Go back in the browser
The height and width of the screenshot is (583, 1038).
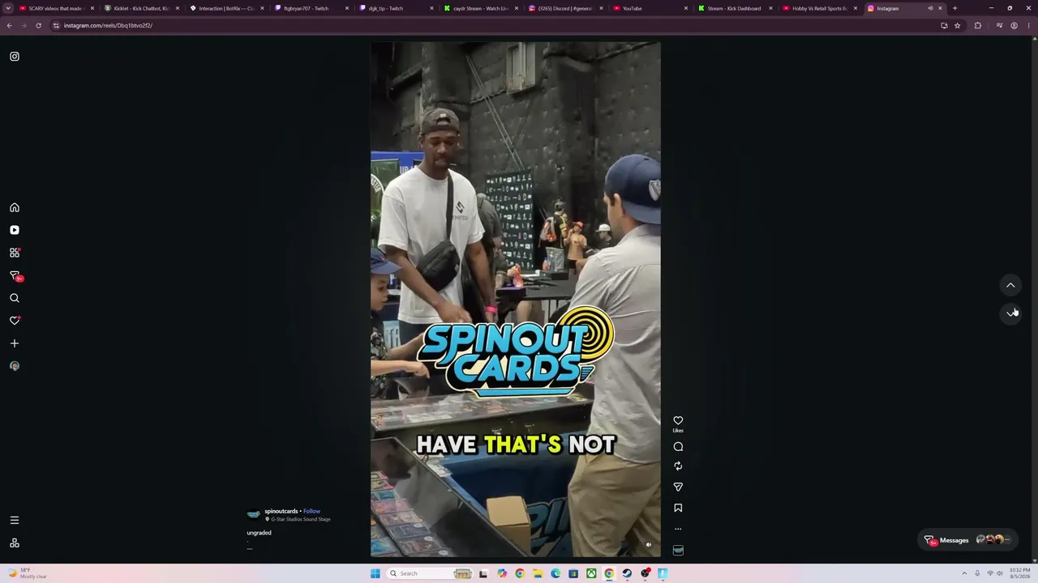click(x=9, y=25)
